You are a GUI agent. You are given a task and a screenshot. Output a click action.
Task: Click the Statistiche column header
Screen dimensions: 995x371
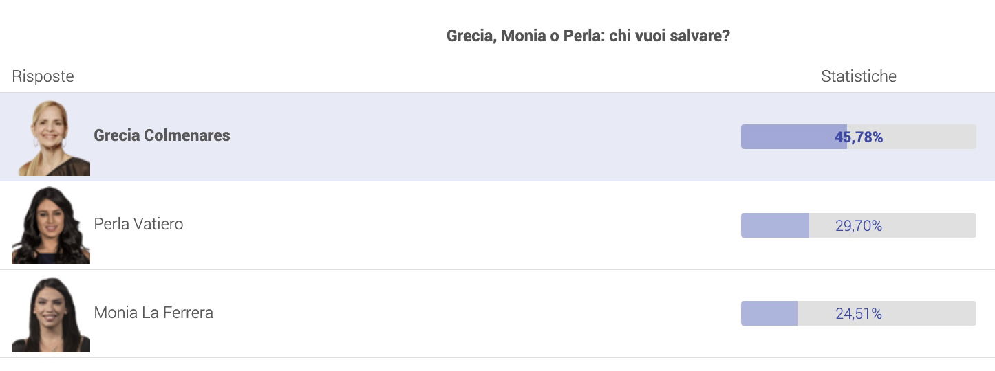tap(859, 76)
